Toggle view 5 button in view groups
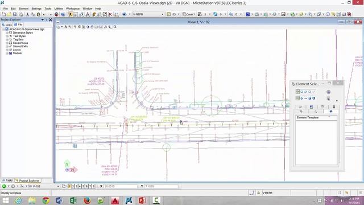The width and height of the screenshot is (364, 205). (84, 186)
